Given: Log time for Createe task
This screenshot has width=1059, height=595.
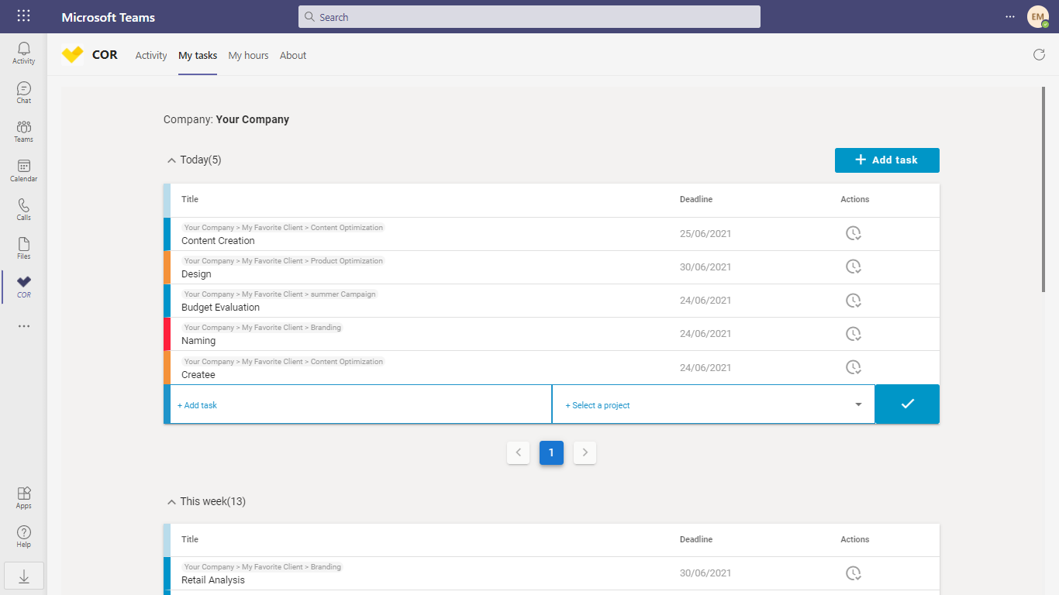Looking at the screenshot, I should (854, 366).
